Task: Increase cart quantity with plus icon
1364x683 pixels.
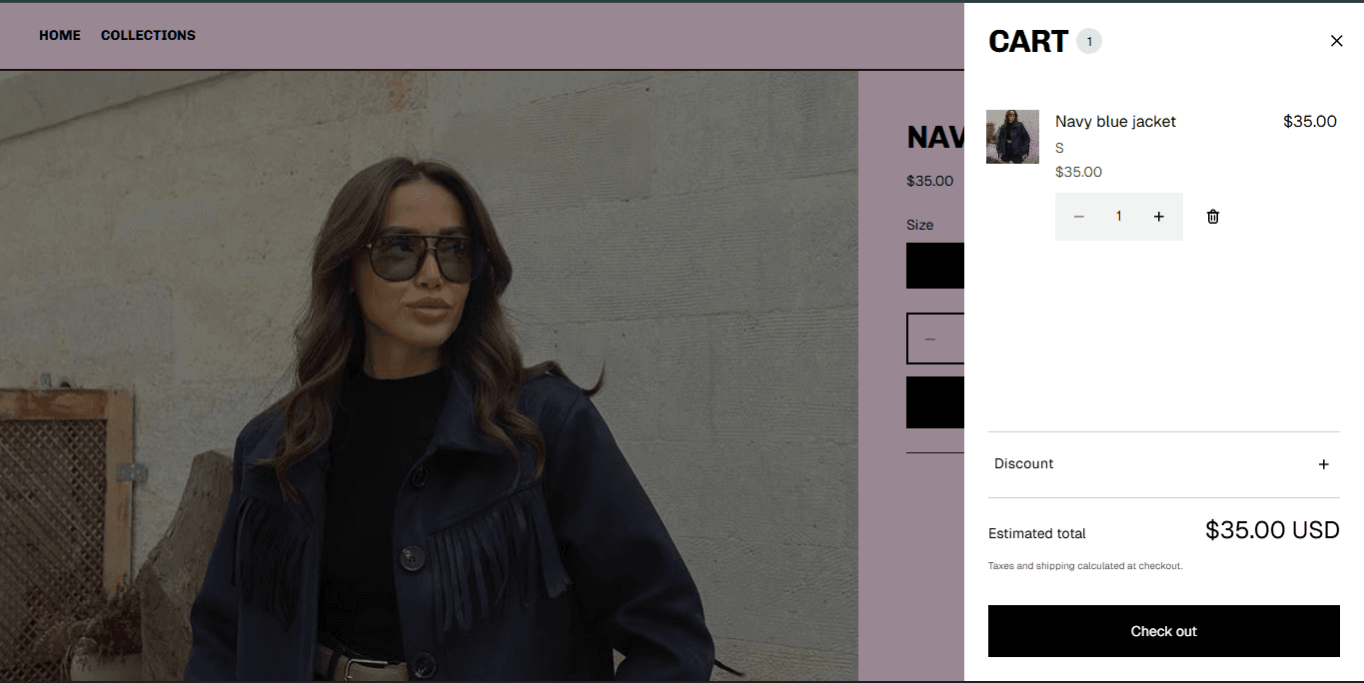Action: 1159,217
